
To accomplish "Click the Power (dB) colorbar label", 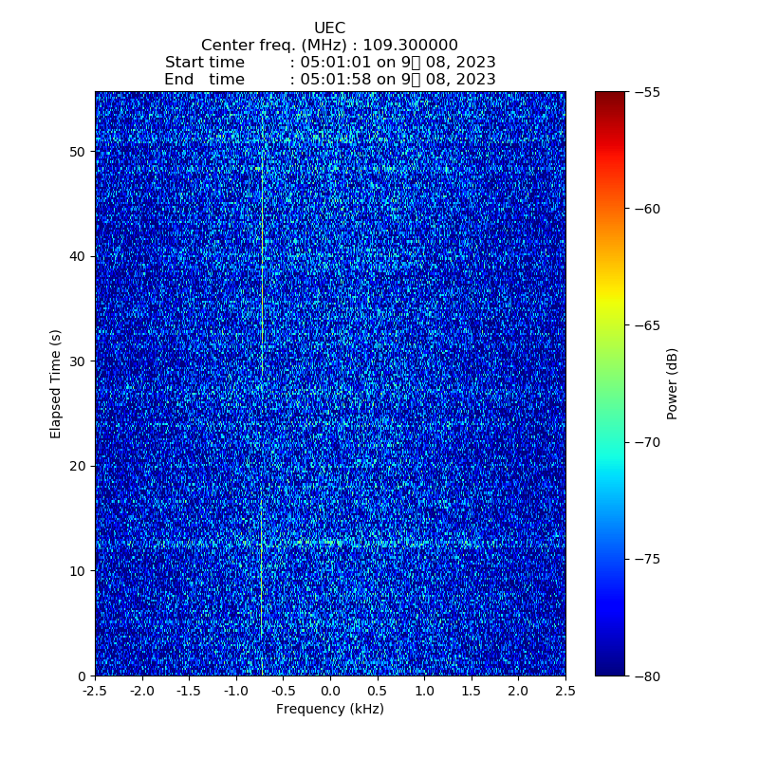I will click(x=673, y=383).
